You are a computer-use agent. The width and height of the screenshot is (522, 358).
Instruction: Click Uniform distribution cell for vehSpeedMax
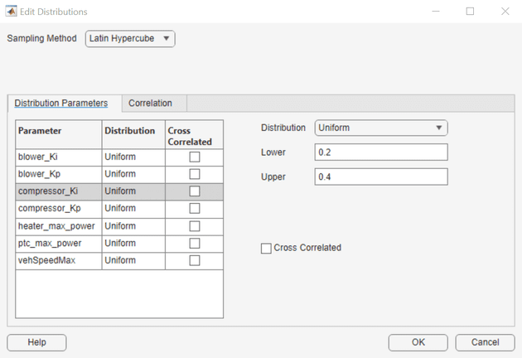point(133,260)
